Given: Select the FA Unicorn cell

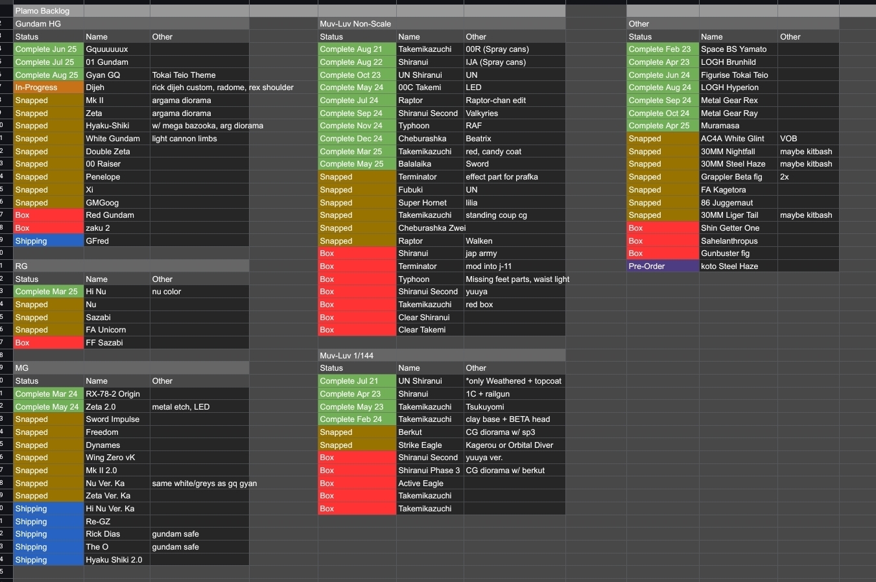Looking at the screenshot, I should pos(117,330).
